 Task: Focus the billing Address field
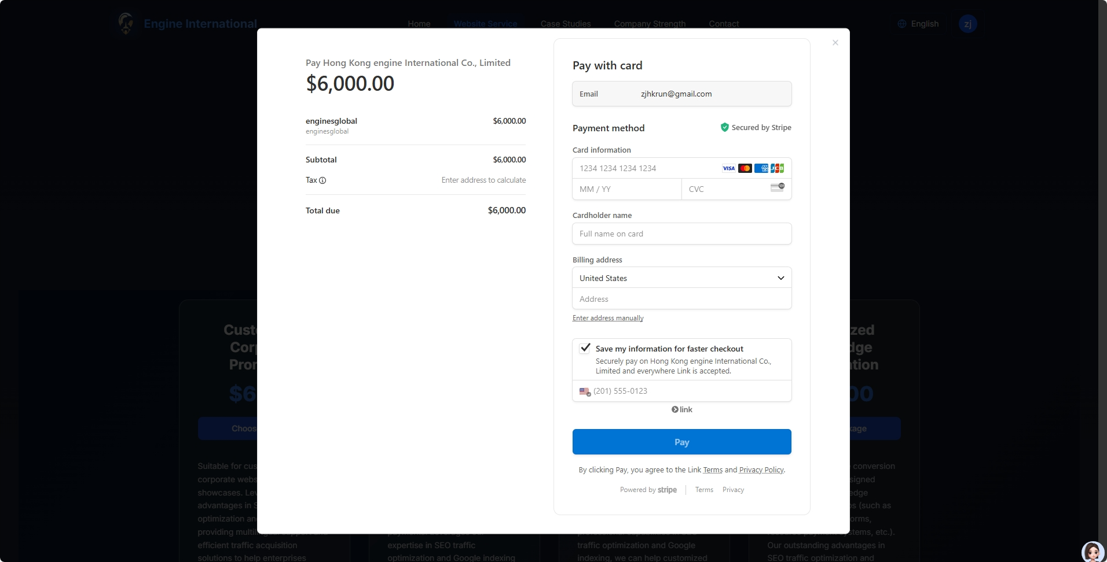tap(682, 299)
